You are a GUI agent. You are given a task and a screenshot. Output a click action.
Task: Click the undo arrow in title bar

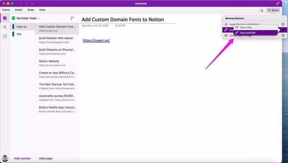click(x=21, y=3)
